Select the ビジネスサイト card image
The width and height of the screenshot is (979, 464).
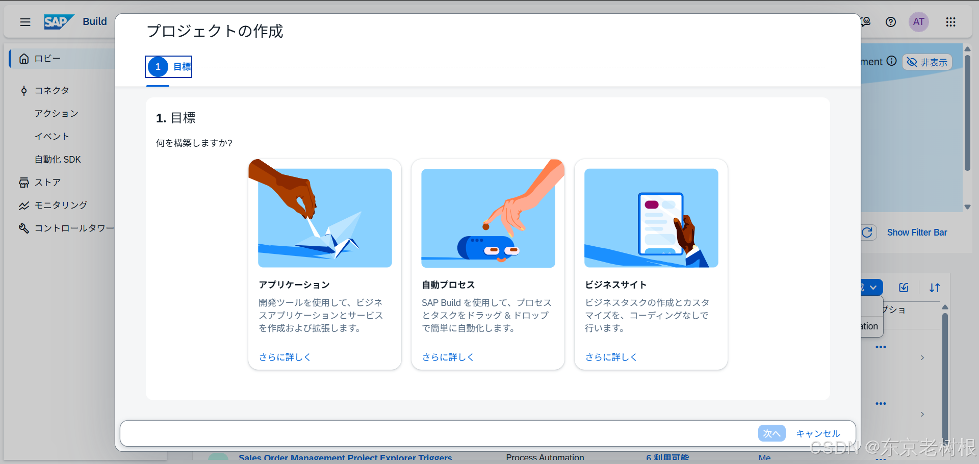click(651, 218)
